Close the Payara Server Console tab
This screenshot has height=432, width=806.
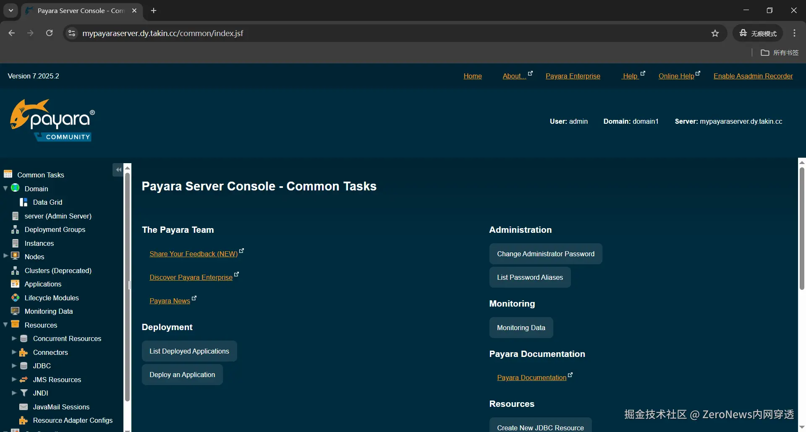point(134,10)
